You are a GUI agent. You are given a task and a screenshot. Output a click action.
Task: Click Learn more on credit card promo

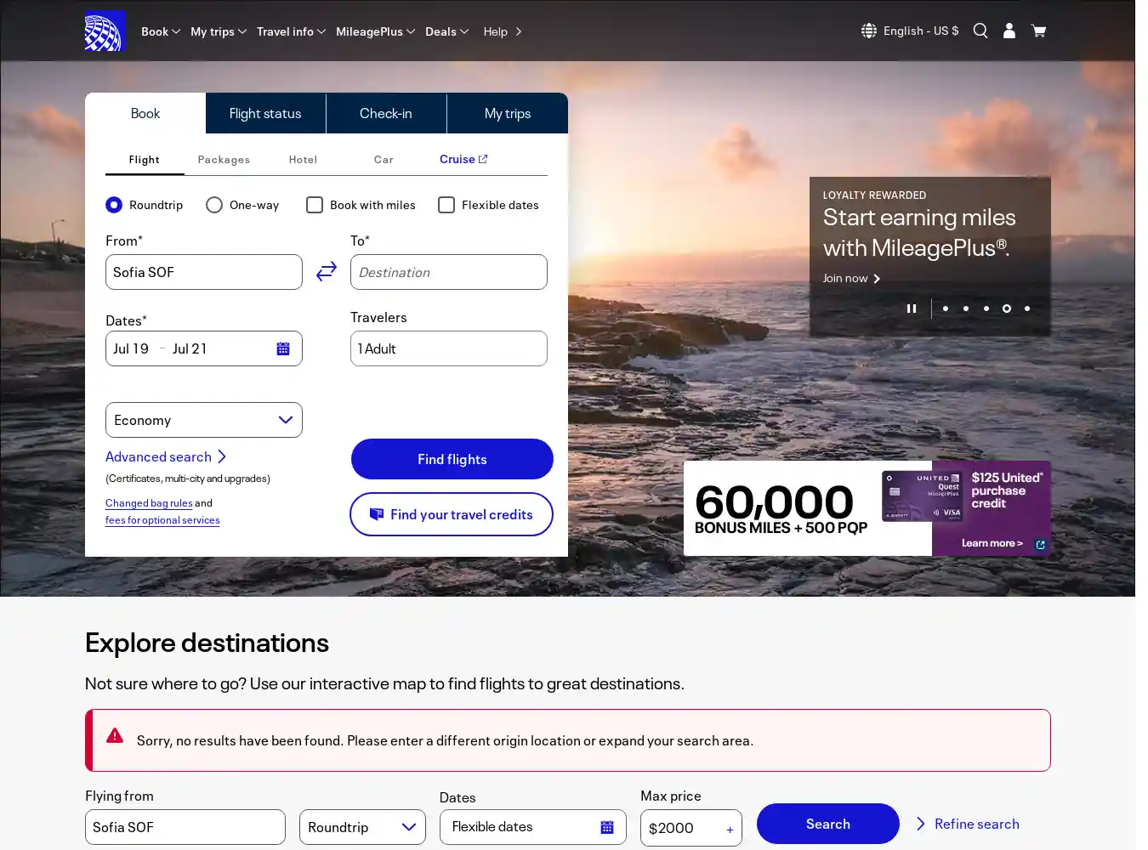[x=992, y=543]
